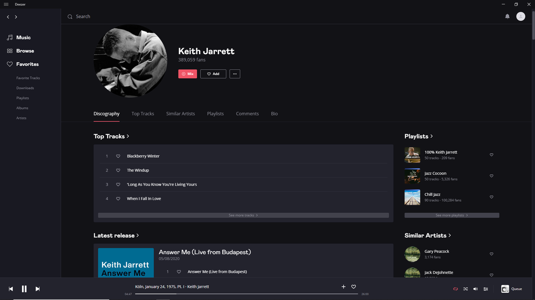The width and height of the screenshot is (535, 300).
Task: Open Playlists in the left sidebar
Action: (x=22, y=98)
